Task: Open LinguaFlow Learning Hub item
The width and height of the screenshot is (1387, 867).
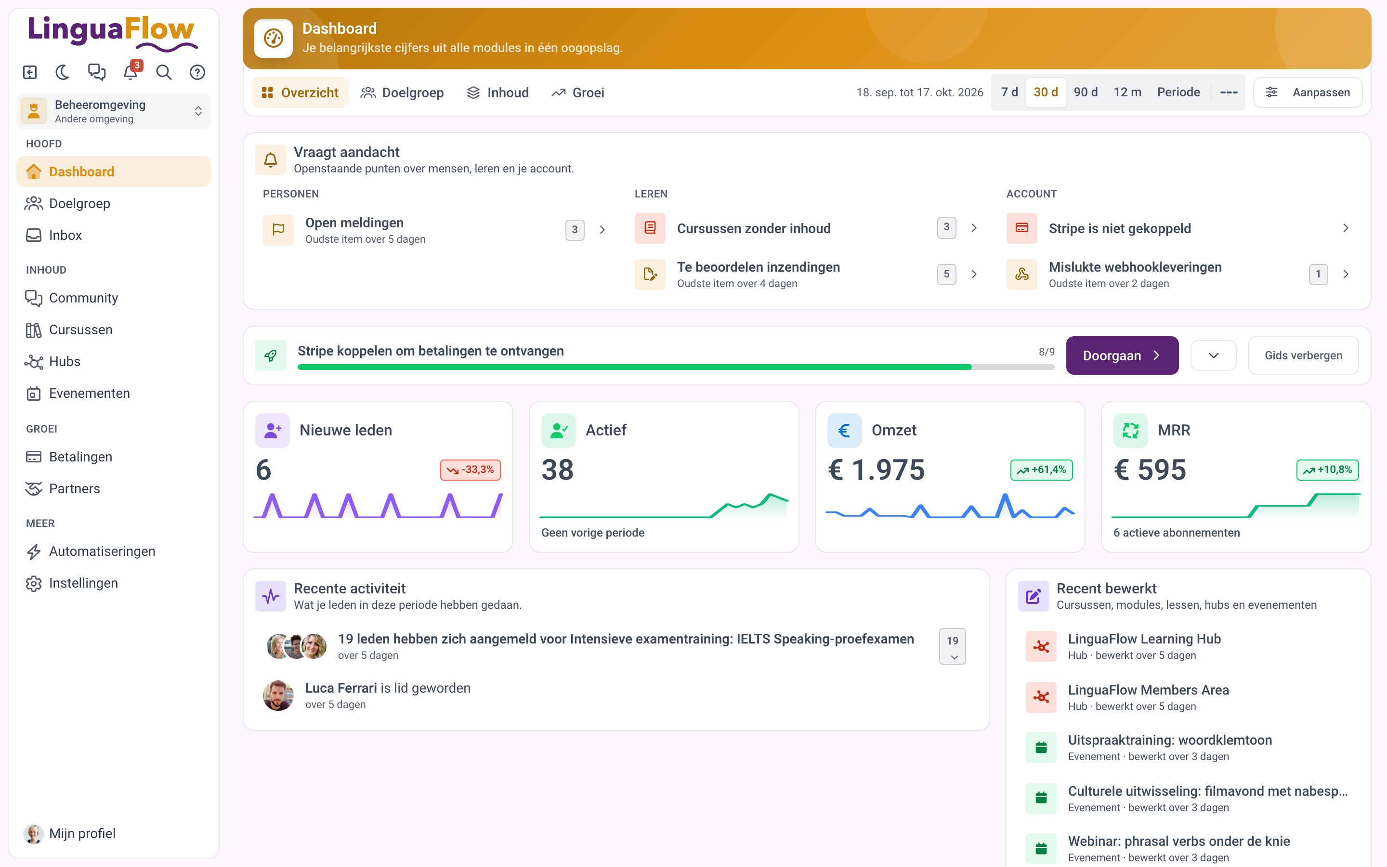Action: [x=1189, y=647]
